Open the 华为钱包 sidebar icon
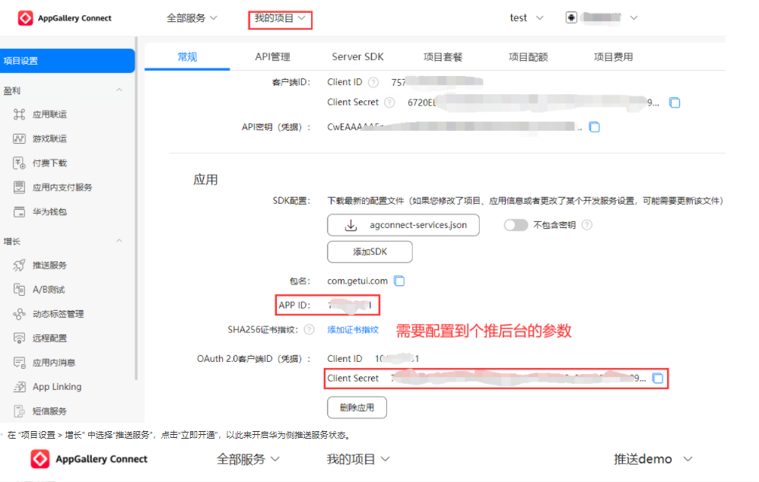 click(19, 211)
